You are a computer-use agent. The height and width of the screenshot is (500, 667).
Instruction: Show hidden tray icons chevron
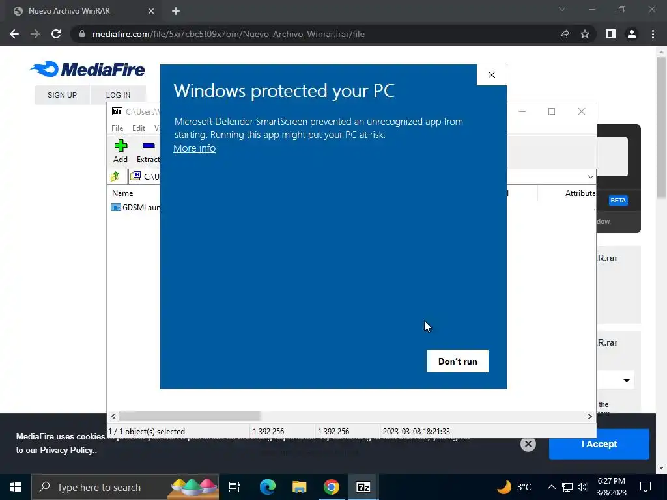pos(551,487)
